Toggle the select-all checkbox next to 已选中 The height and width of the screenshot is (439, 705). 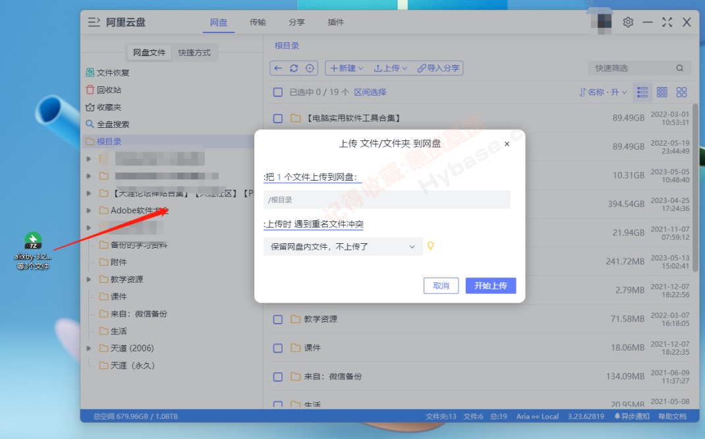coord(278,92)
